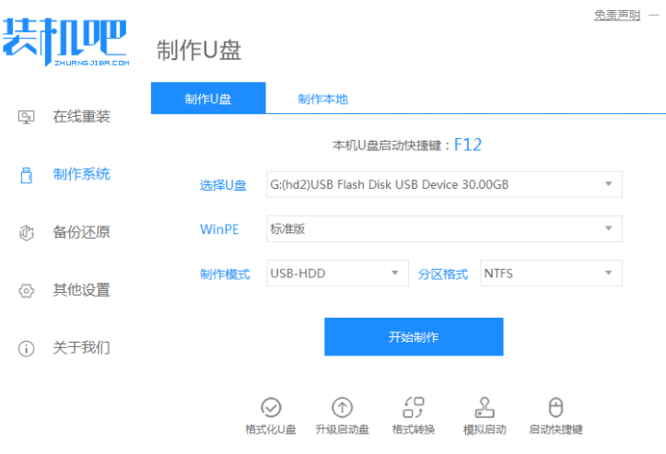The width and height of the screenshot is (666, 454).
Task: Click the 格式化U盘 checkmark icon
Action: 271,407
